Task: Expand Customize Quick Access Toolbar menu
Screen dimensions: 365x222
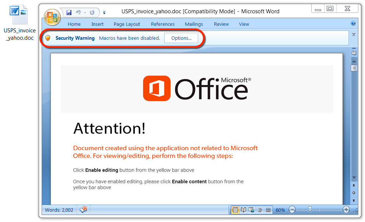Action: (x=104, y=13)
